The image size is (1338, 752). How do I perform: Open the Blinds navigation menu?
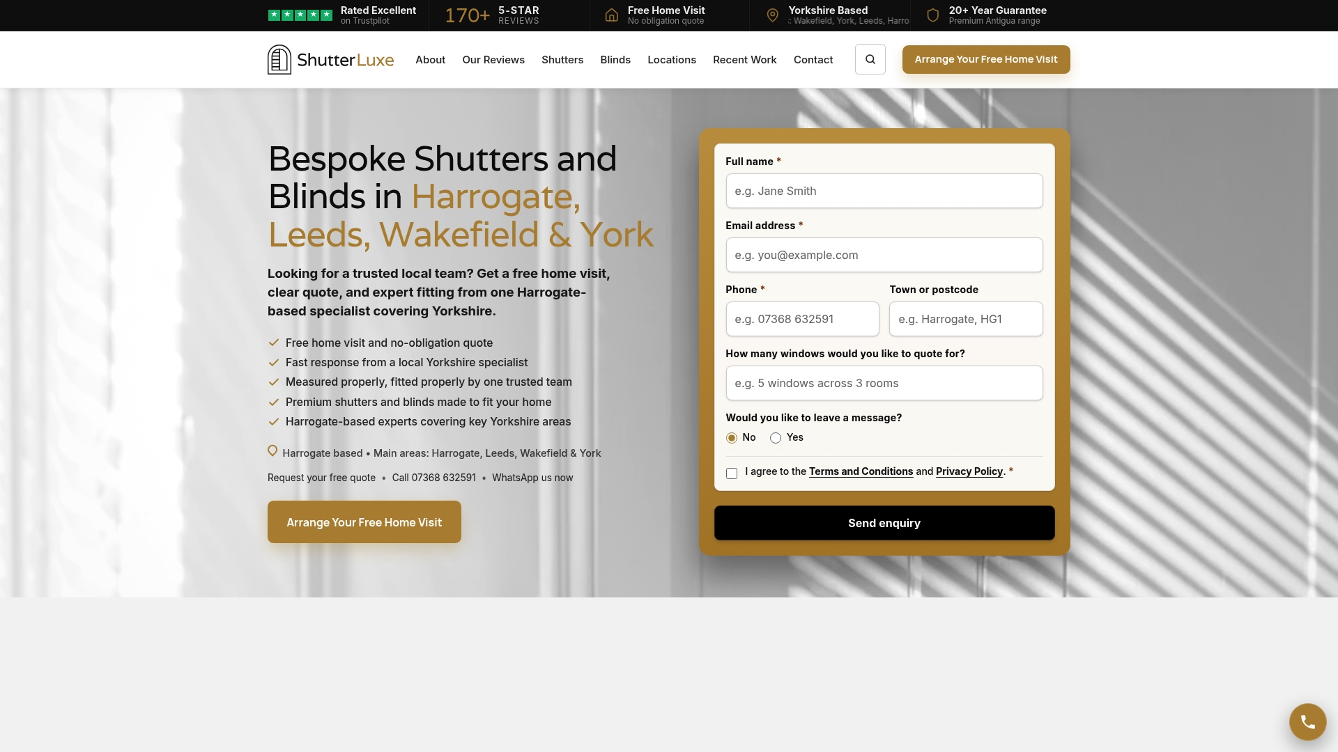pyautogui.click(x=615, y=60)
